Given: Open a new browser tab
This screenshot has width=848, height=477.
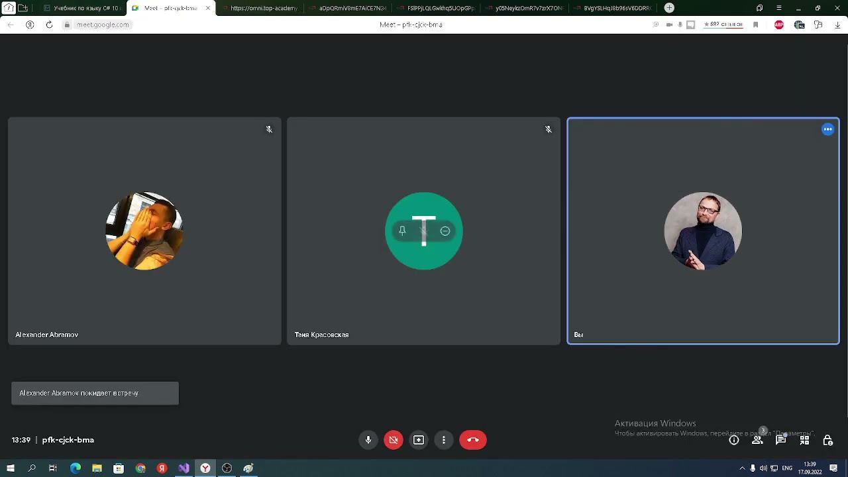Looking at the screenshot, I should [669, 8].
